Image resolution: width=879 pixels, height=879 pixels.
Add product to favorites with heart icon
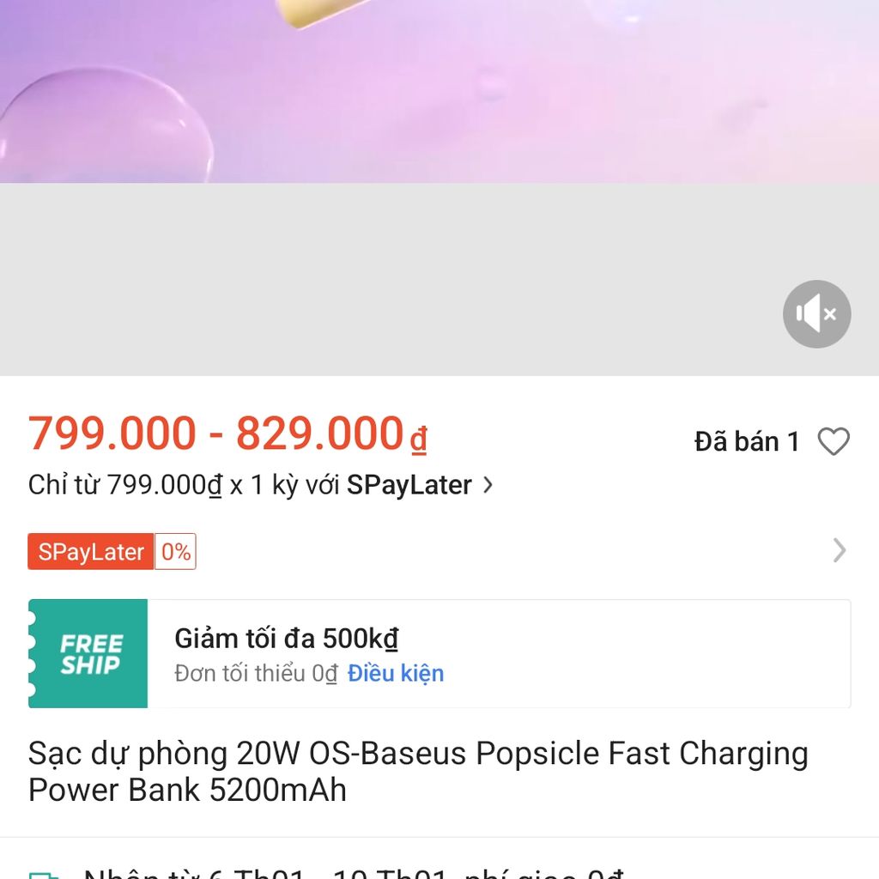click(x=834, y=442)
